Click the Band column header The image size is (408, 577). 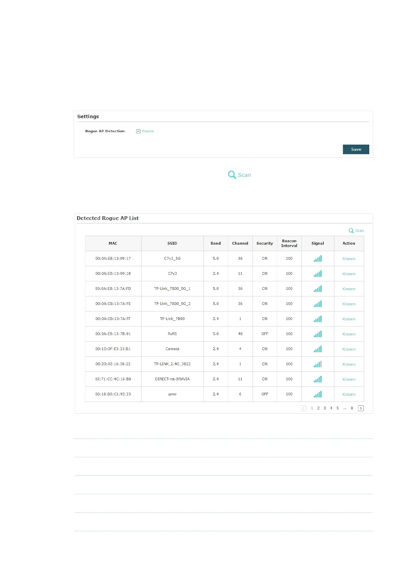215,243
